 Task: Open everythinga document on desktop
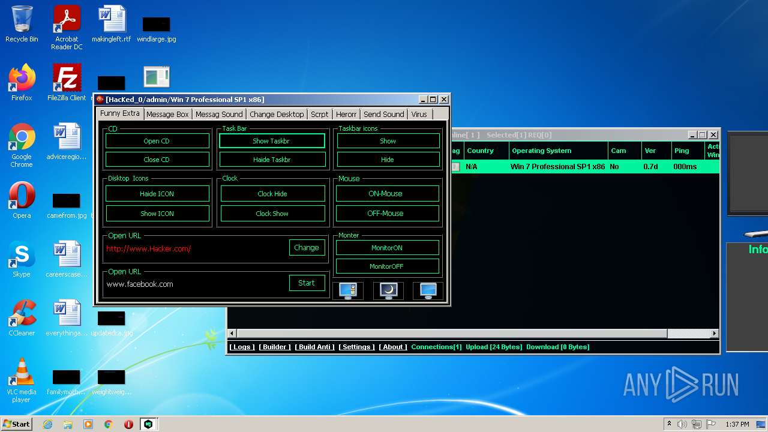[67, 318]
